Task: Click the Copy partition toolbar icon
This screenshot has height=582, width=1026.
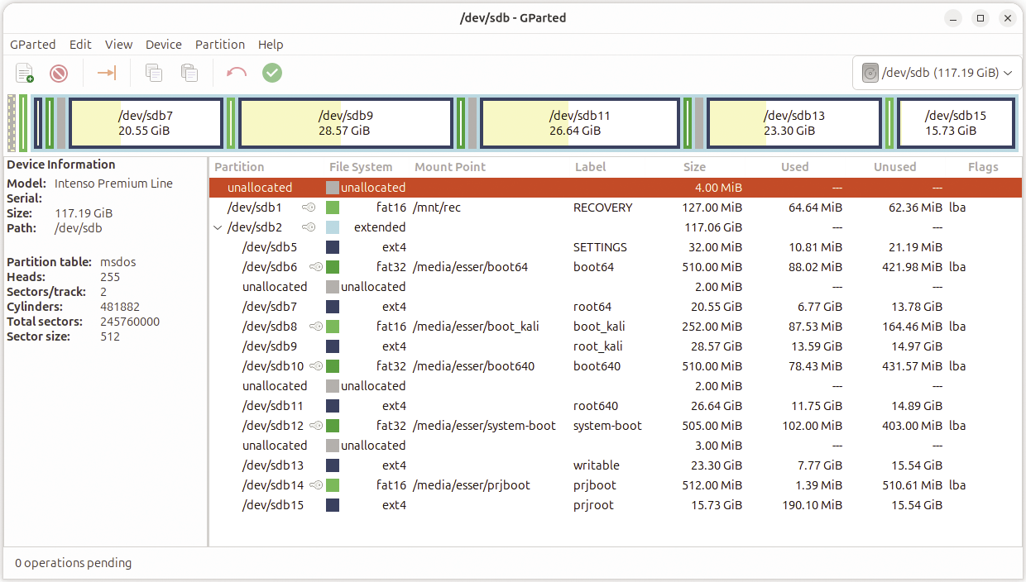Action: pos(154,74)
